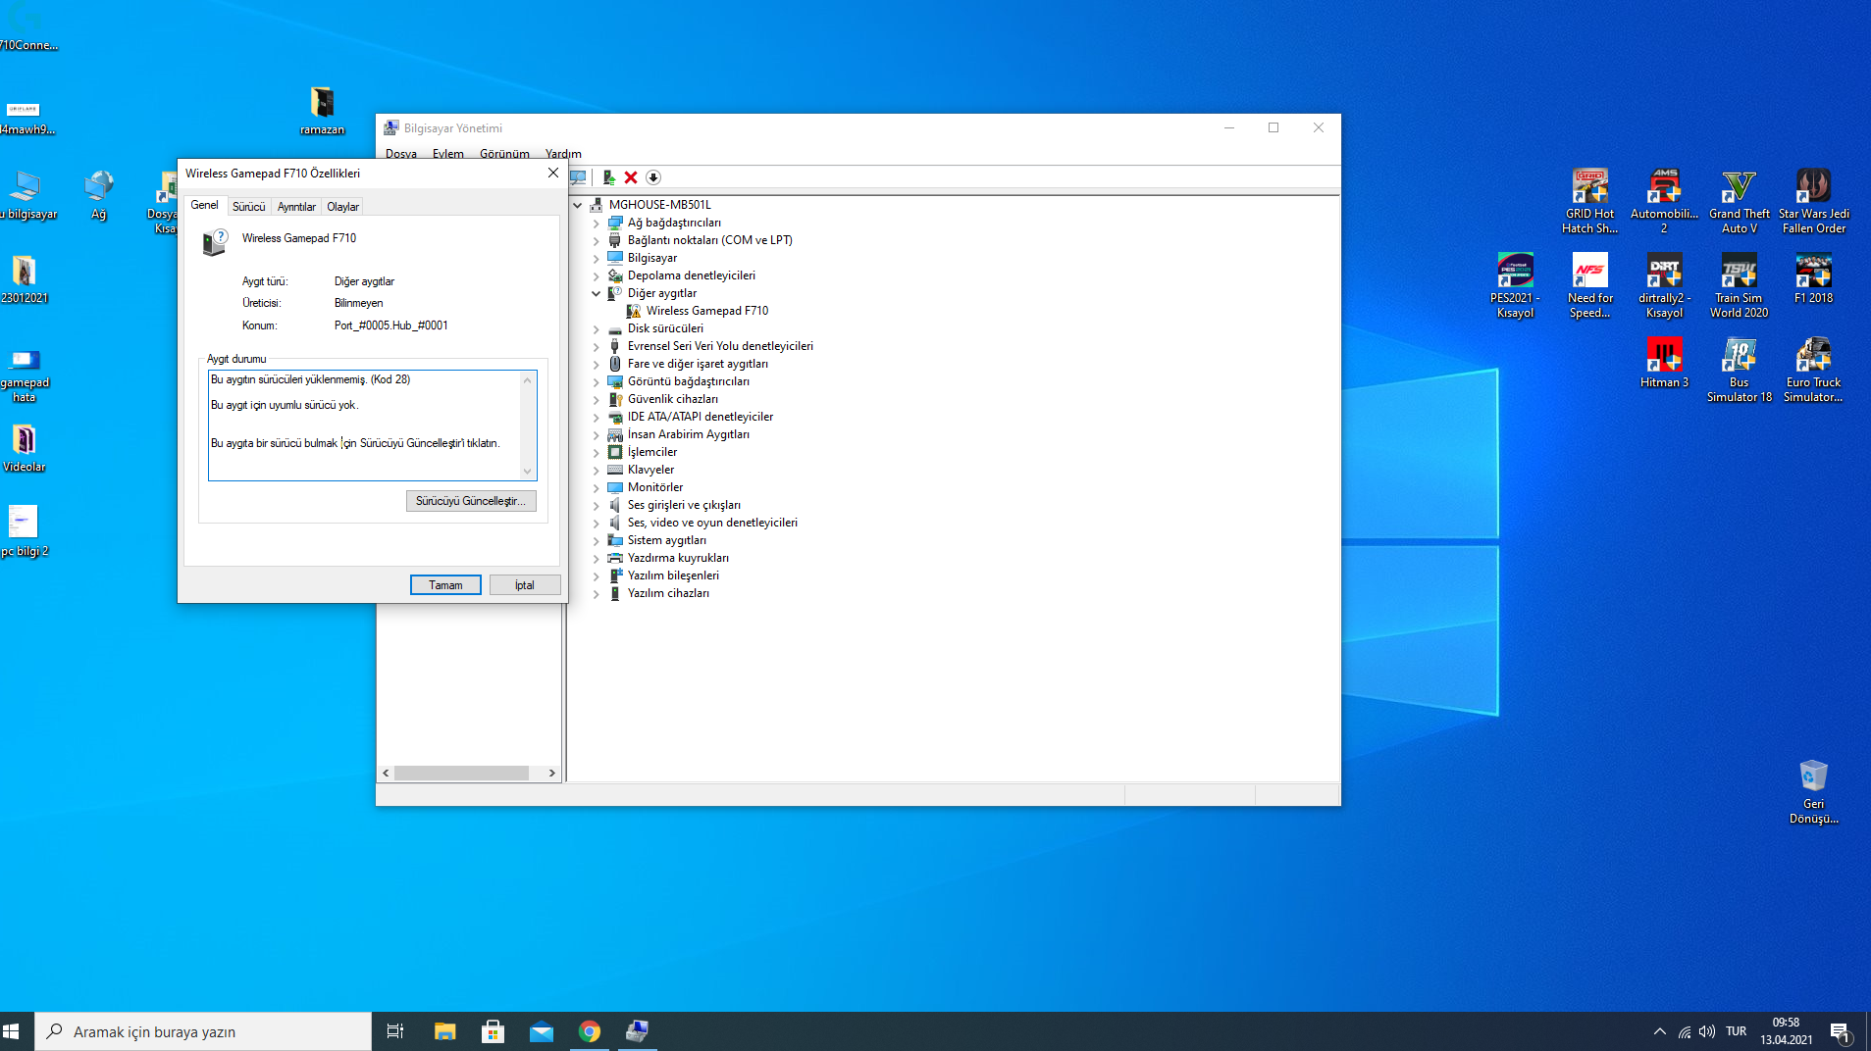Expand İnsan Arabirim Aygıtları category
This screenshot has width=1871, height=1051.
(596, 434)
